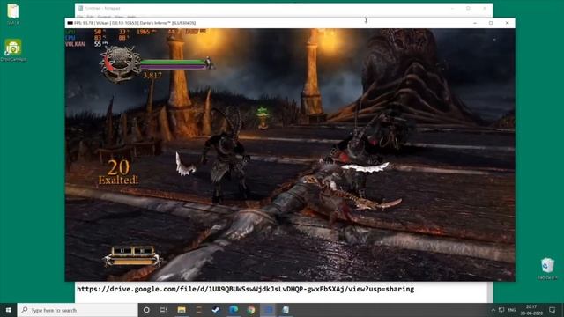Switch to Notepad via its taskbar icon
Viewport: 564px width, 317px height.
pos(286,310)
